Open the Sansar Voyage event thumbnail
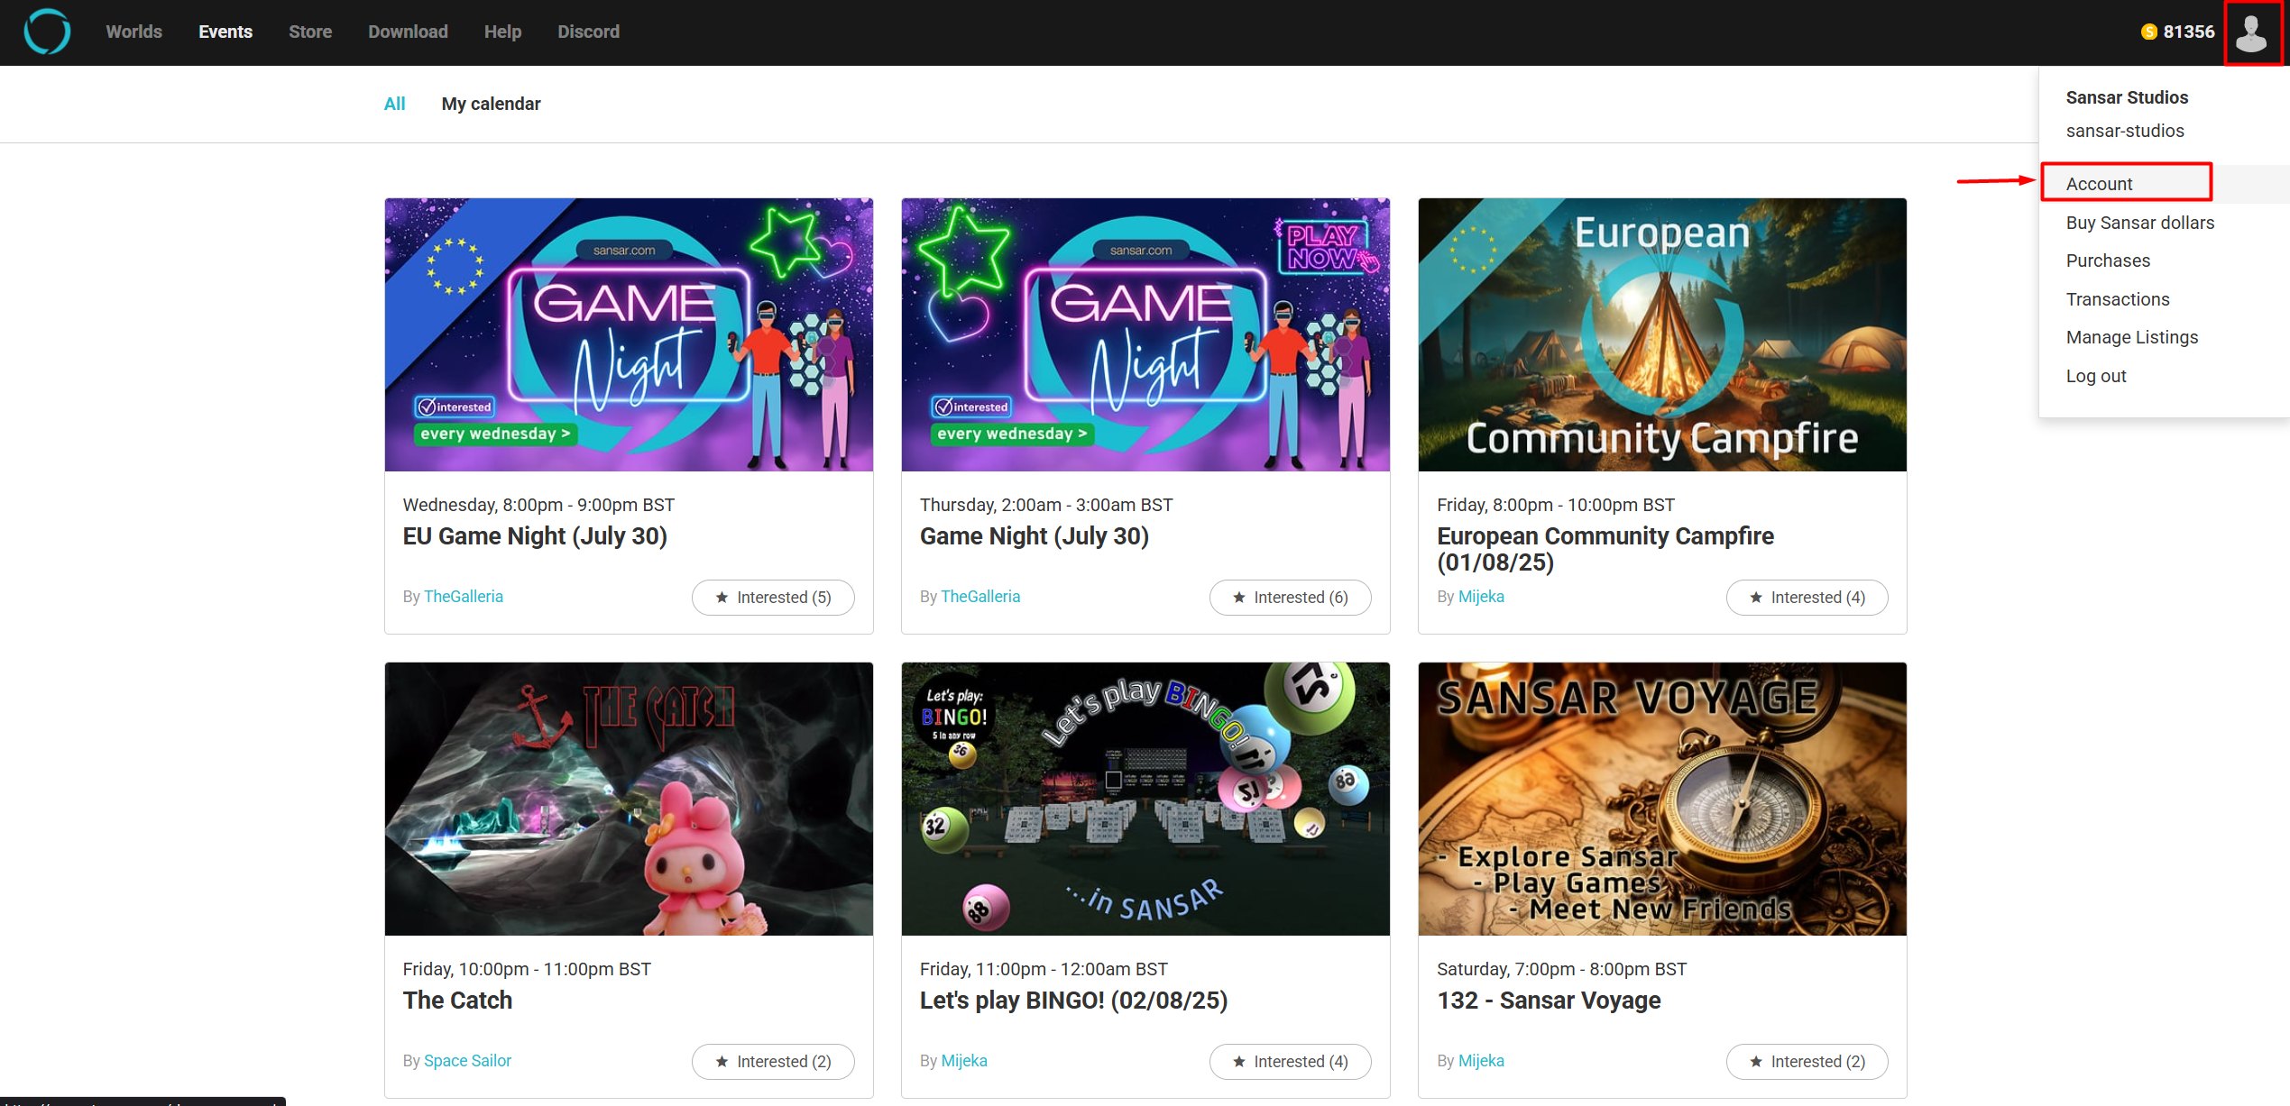This screenshot has width=2290, height=1106. click(1661, 799)
